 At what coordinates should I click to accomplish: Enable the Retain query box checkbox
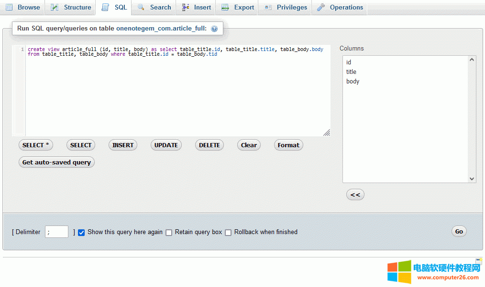tap(169, 232)
